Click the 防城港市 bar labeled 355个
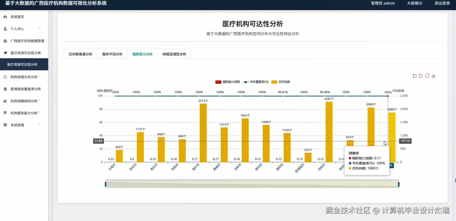 [x=308, y=157]
